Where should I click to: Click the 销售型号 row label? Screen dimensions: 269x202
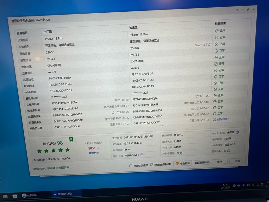tap(26, 60)
